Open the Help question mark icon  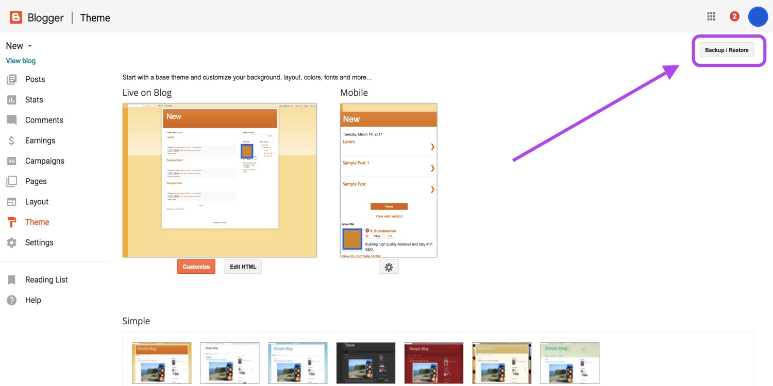pyautogui.click(x=12, y=300)
